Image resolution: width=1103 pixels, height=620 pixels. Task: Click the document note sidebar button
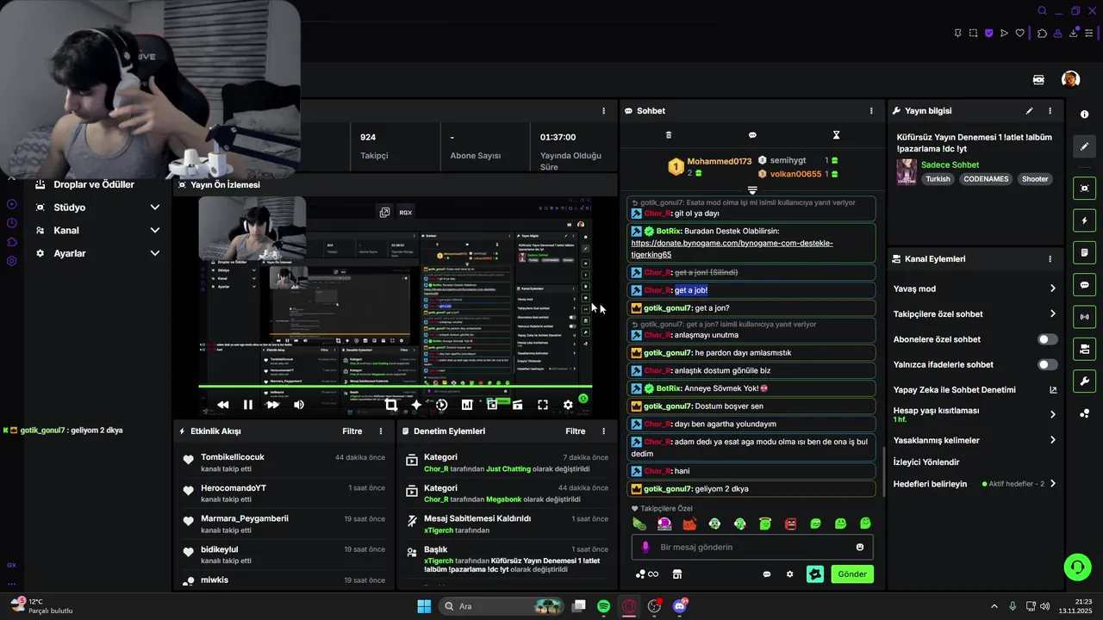point(1084,252)
